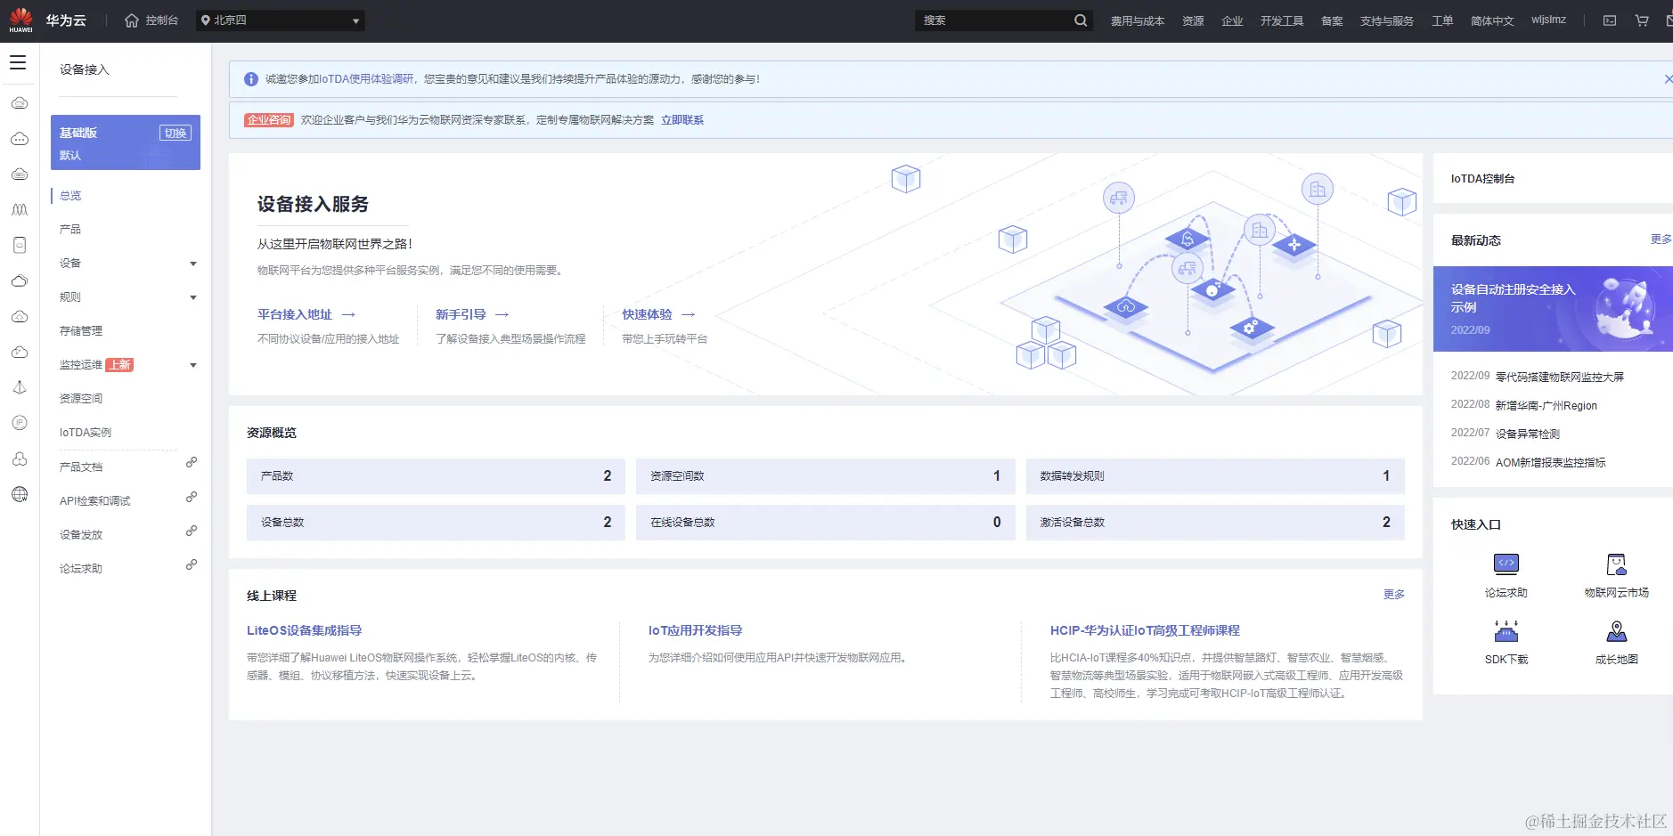Open LiteOS设备集成指导 course
Screen dimensions: 1673x836
(305, 630)
